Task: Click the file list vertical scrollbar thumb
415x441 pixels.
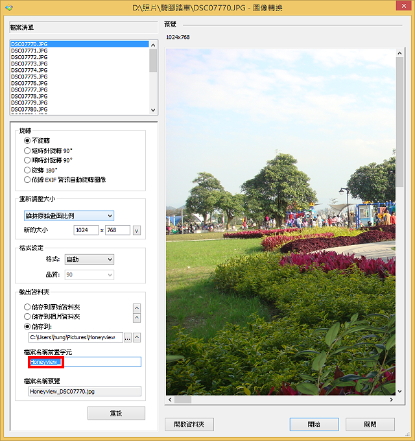Action: [x=153, y=60]
